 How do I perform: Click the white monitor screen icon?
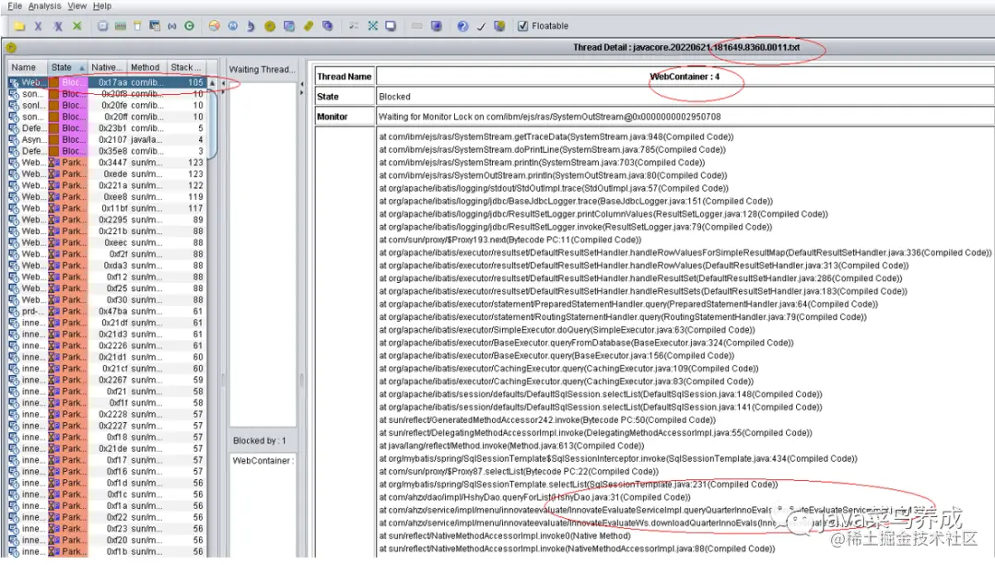(x=391, y=26)
